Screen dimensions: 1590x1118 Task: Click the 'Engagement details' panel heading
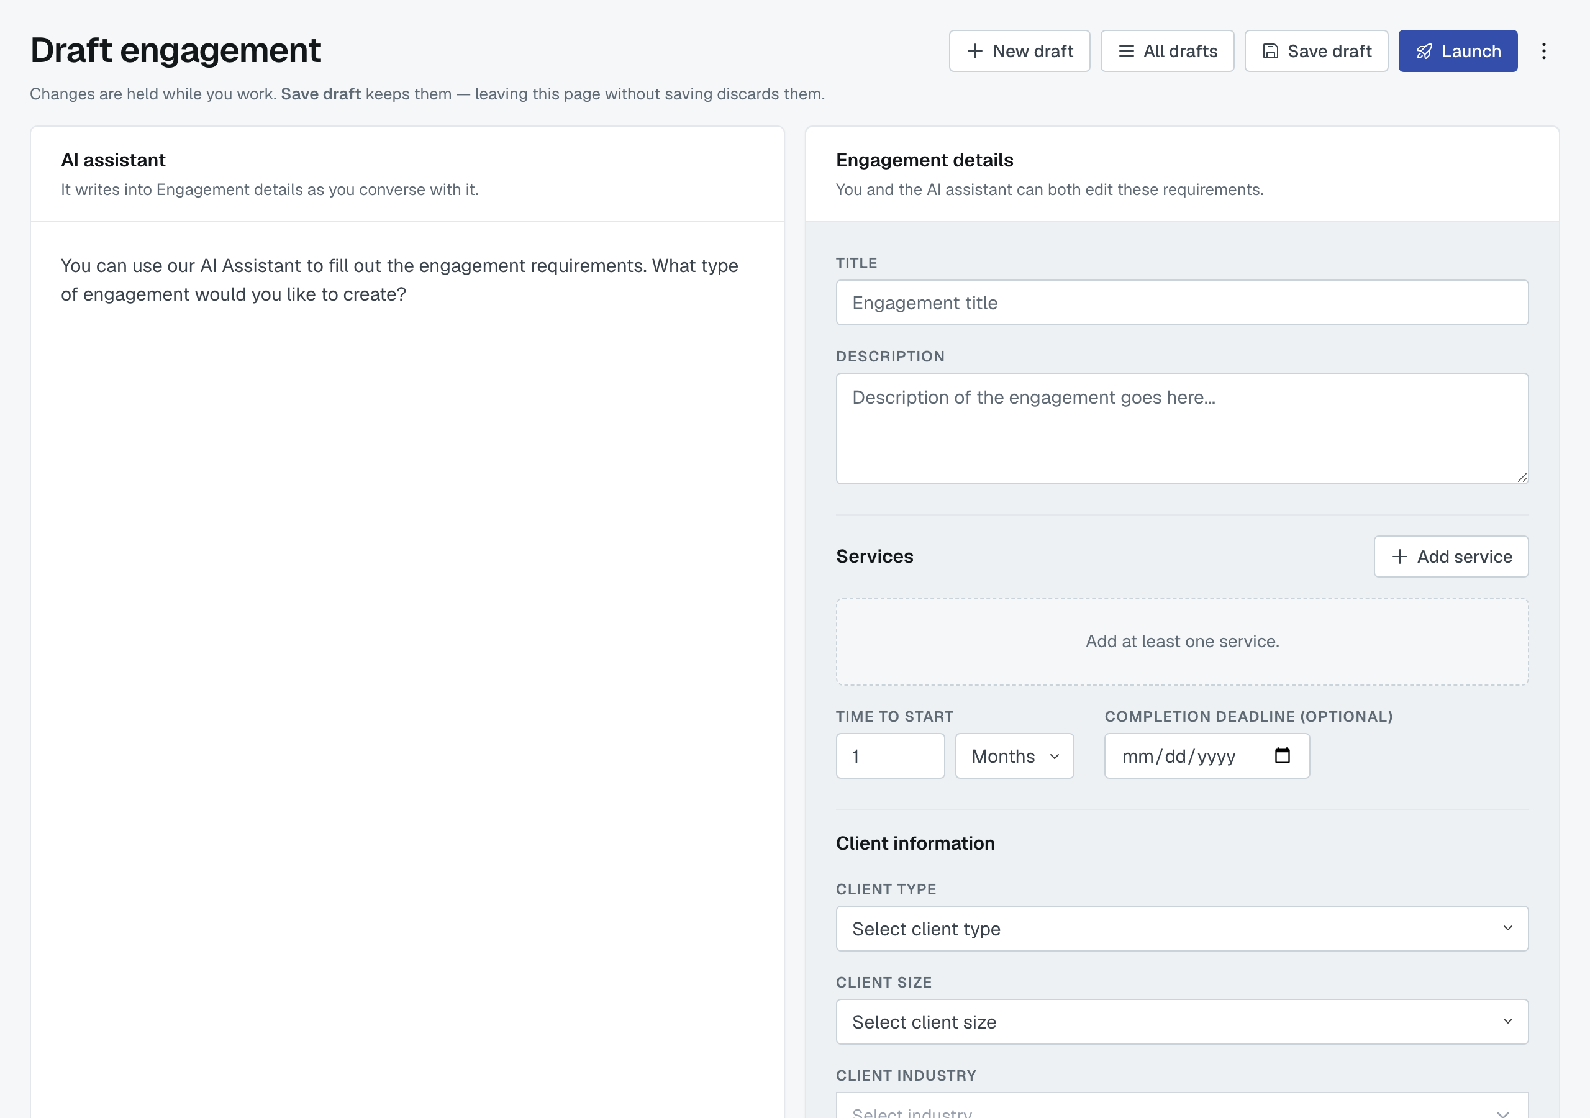[924, 160]
